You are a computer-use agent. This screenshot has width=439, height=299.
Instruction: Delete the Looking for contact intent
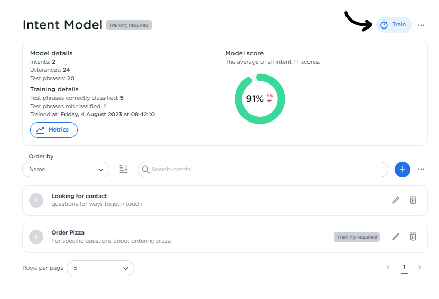tap(413, 200)
